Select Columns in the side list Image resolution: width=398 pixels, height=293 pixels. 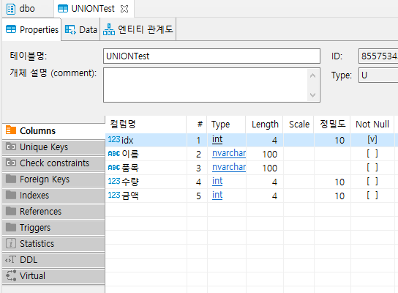(x=53, y=131)
